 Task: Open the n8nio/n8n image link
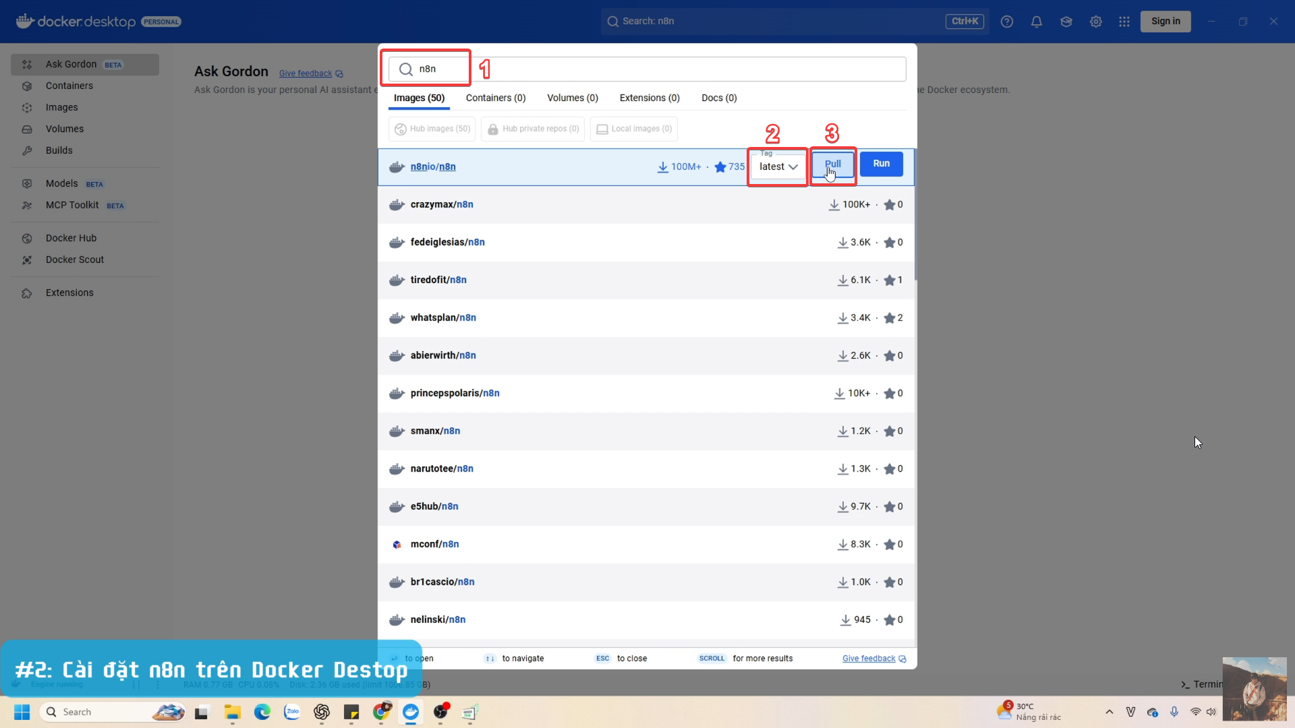pyautogui.click(x=433, y=166)
